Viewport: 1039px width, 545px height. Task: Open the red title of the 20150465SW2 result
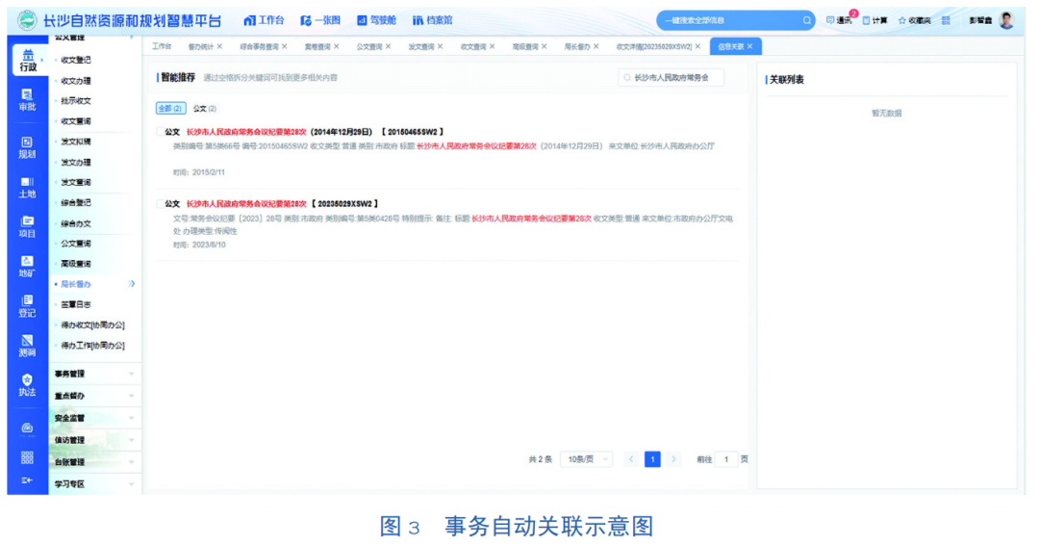pyautogui.click(x=246, y=132)
